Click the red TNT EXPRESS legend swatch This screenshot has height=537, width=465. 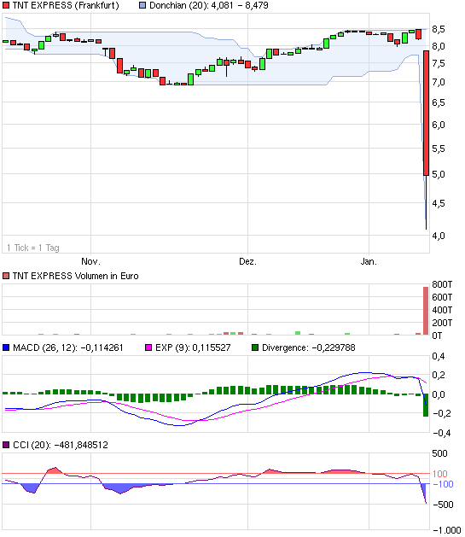(x=6, y=5)
